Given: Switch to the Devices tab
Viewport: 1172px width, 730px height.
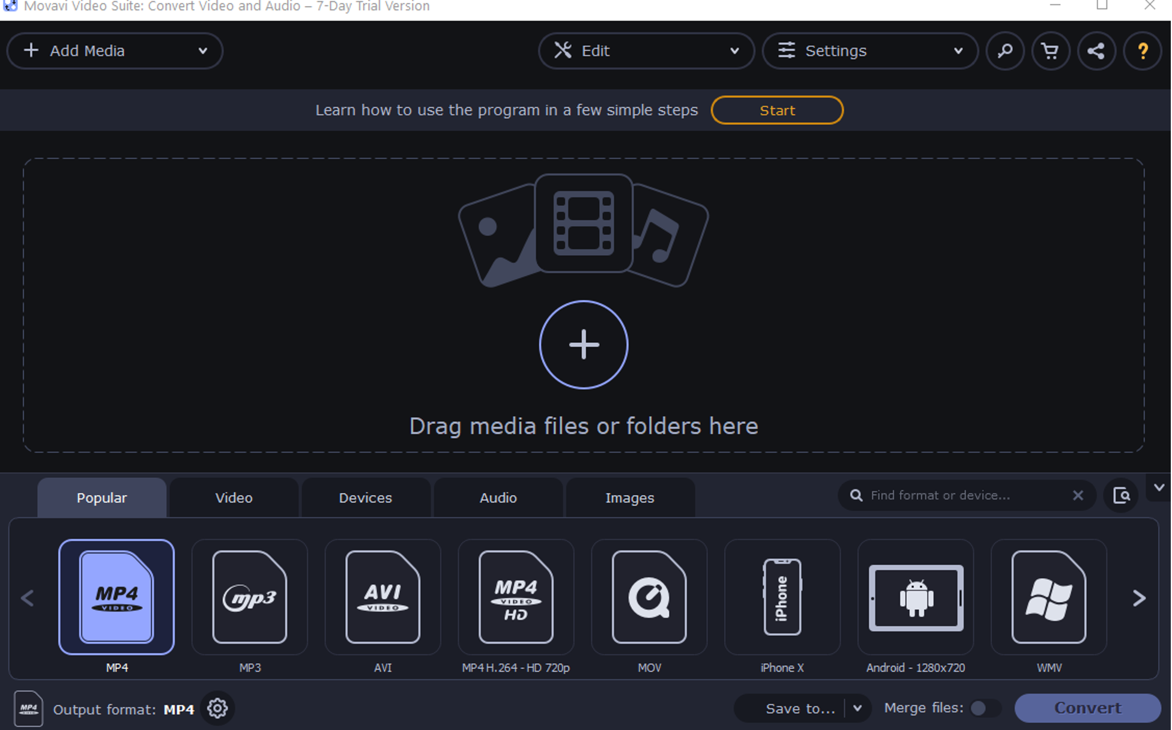Looking at the screenshot, I should (x=365, y=498).
